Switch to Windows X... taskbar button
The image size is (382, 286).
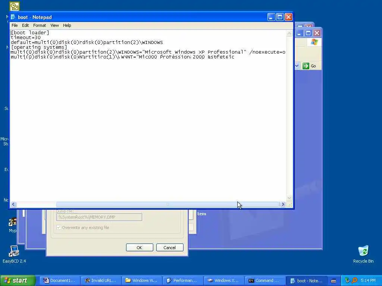pyautogui.click(x=223, y=280)
